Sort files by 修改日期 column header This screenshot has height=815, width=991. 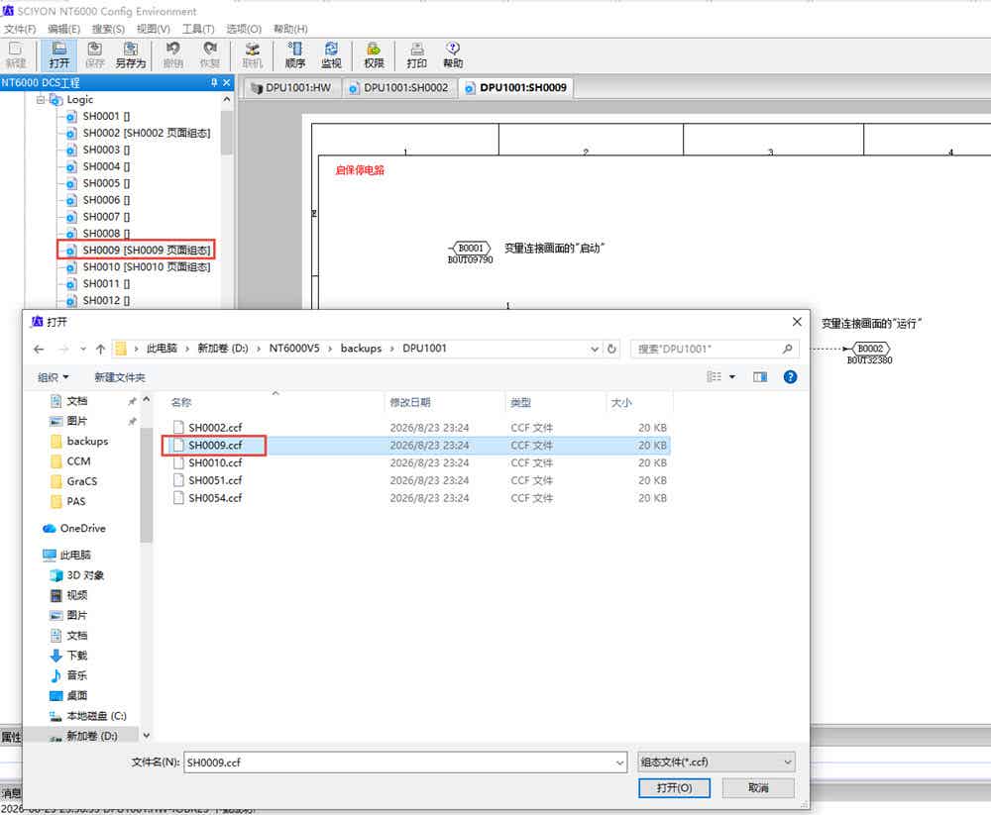tap(444, 402)
